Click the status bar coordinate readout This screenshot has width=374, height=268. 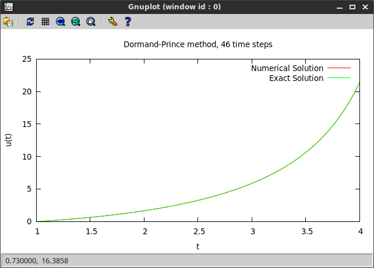(x=37, y=261)
